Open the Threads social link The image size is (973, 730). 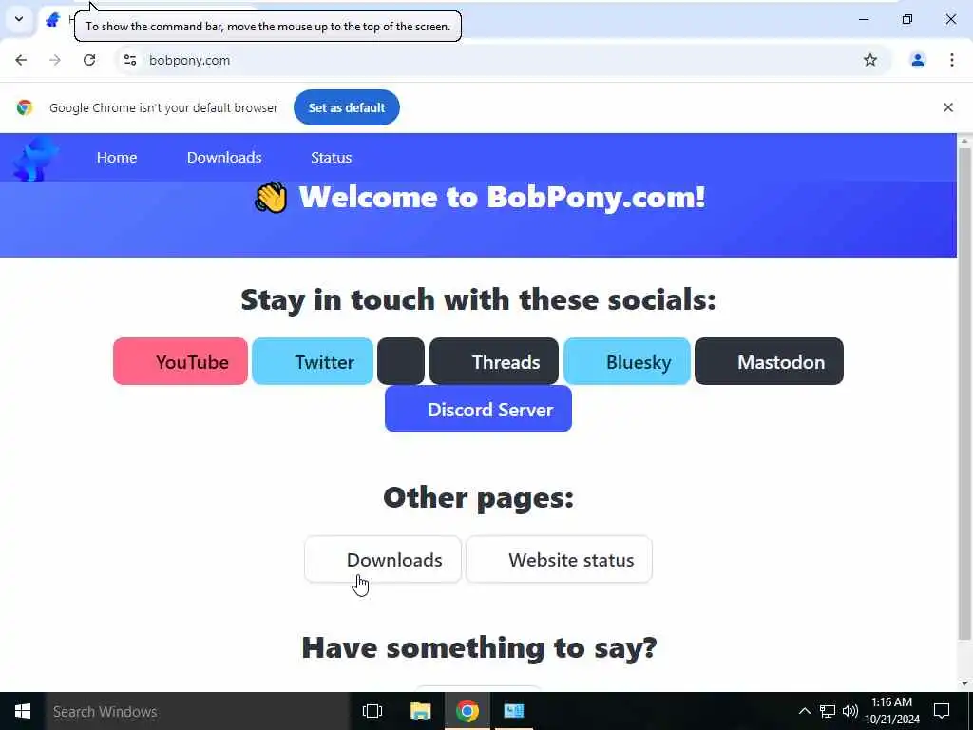click(x=494, y=361)
